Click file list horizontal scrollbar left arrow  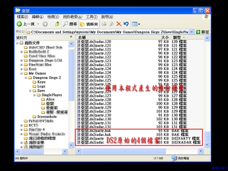click(79, 151)
